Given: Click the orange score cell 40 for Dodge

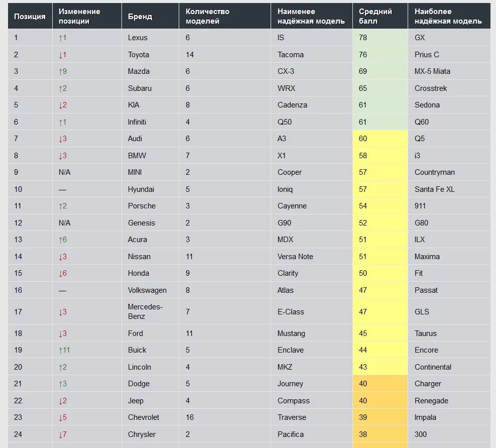Looking at the screenshot, I should click(380, 384).
